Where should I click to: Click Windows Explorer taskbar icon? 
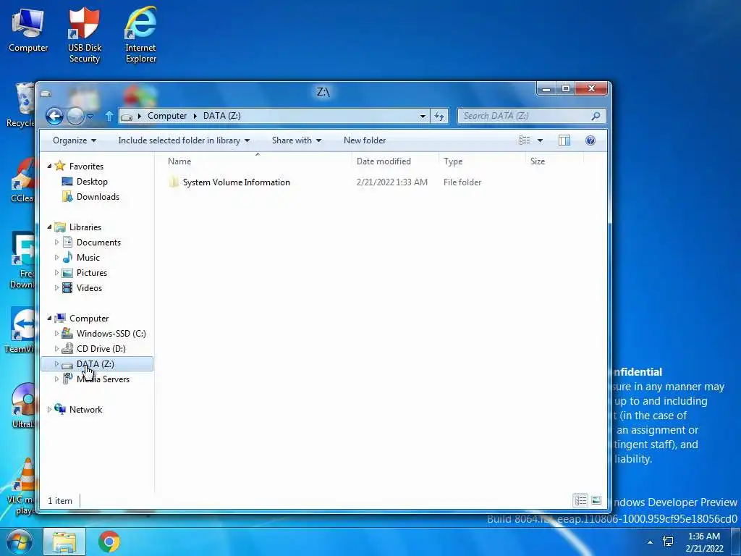coord(64,542)
